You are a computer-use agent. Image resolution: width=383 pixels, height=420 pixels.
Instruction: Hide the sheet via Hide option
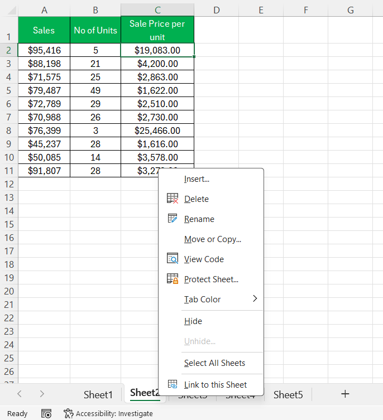[211, 321]
